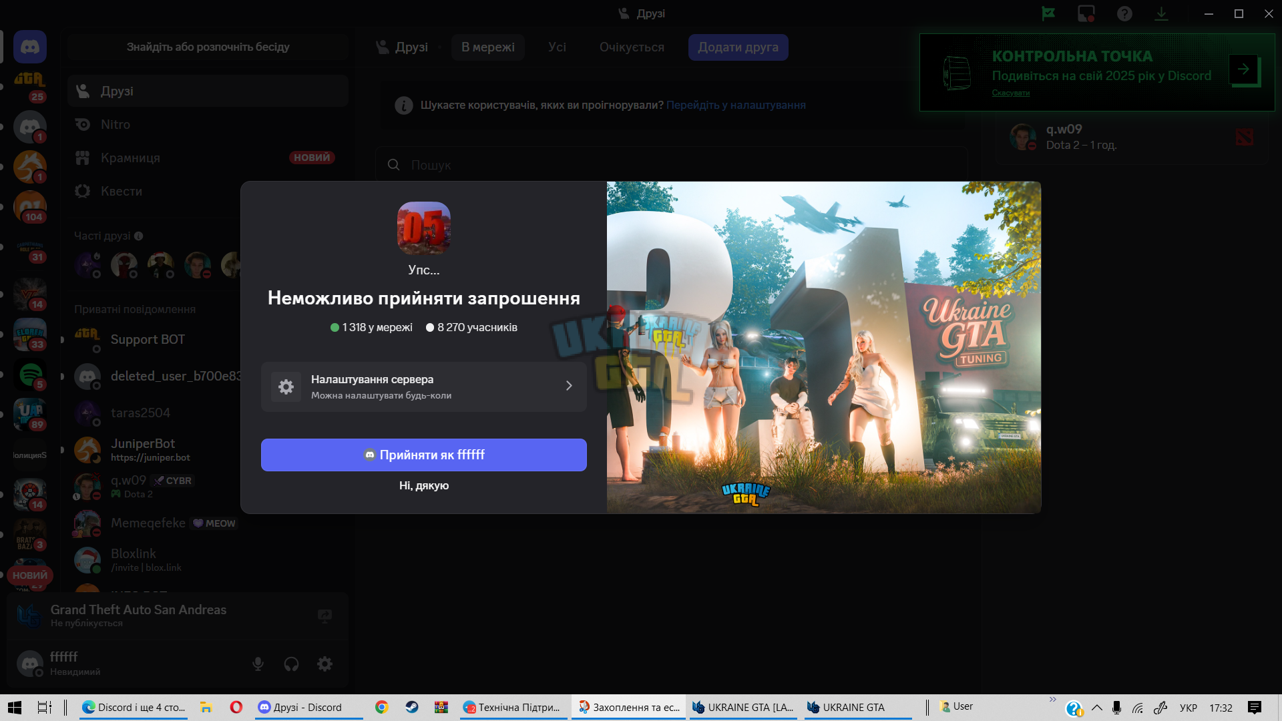Click Скасувати link on banner
Image resolution: width=1282 pixels, height=721 pixels.
click(x=1011, y=93)
